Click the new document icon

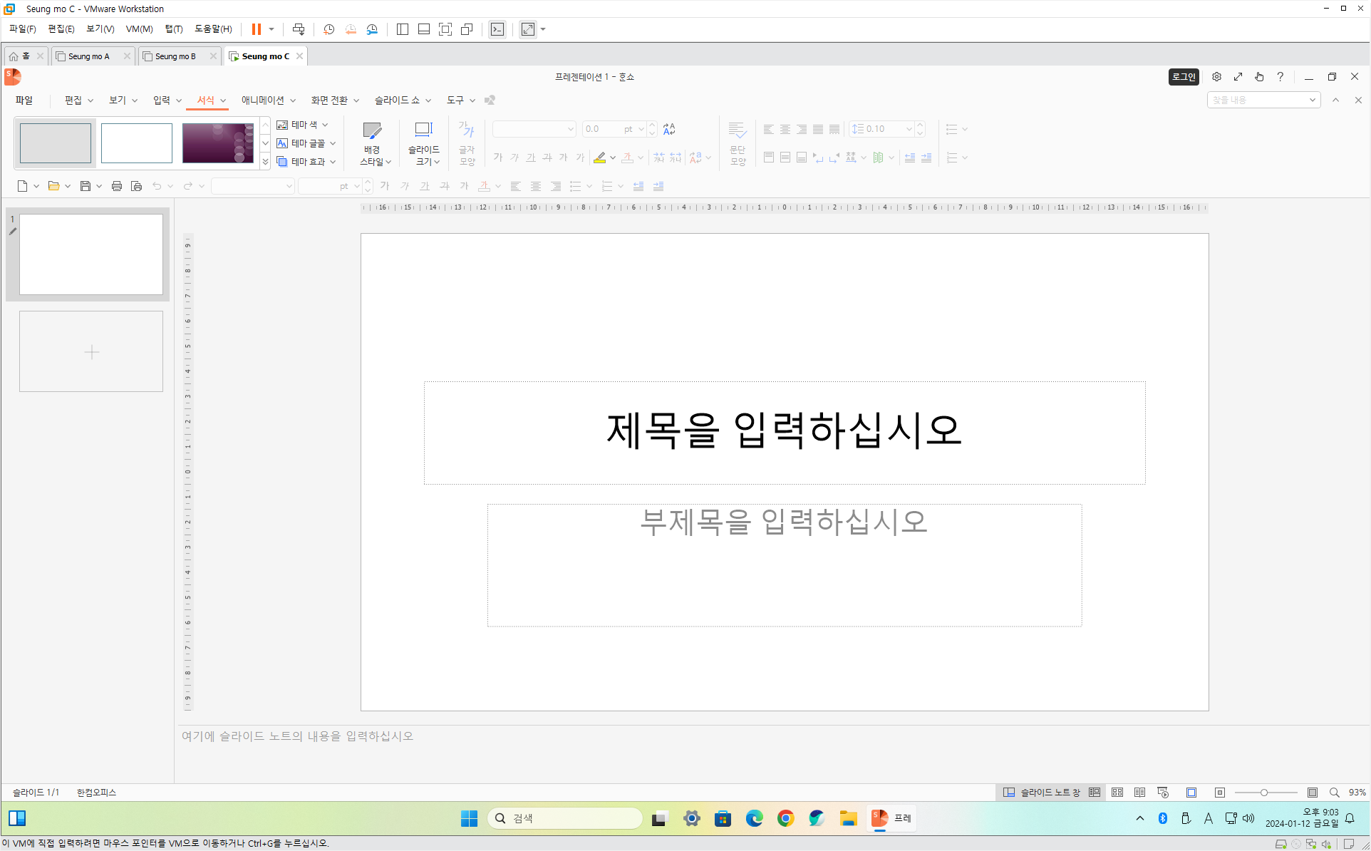click(22, 186)
